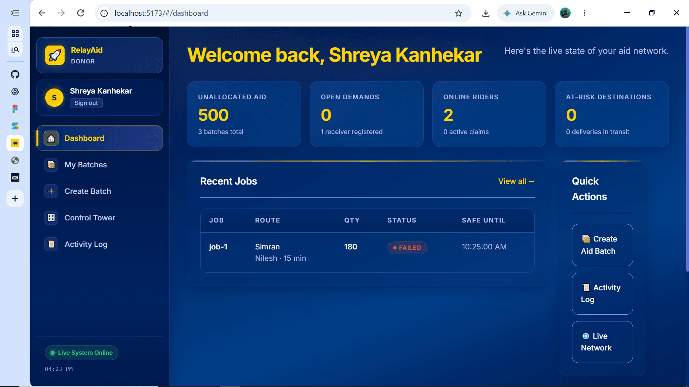Click the page vertical scrollbar
This screenshot has height=387, width=689.
tap(687, 149)
